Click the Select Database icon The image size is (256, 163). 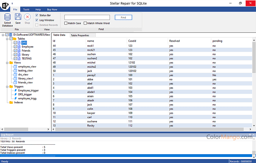coord(8,17)
